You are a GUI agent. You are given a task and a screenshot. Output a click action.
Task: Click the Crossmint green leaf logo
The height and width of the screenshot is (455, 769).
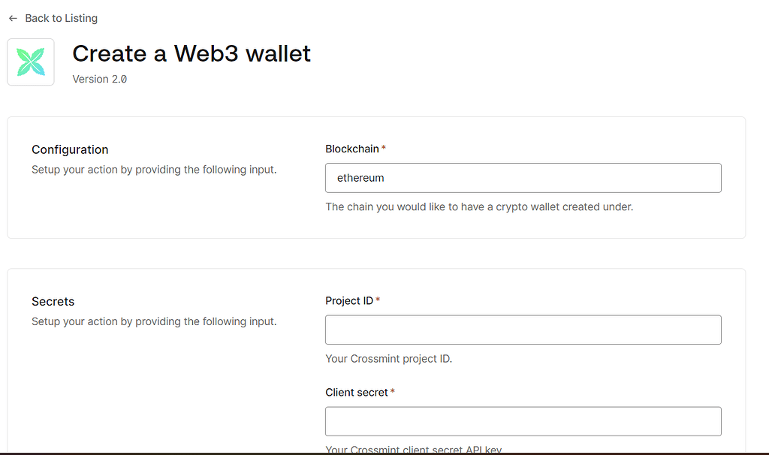click(x=31, y=62)
